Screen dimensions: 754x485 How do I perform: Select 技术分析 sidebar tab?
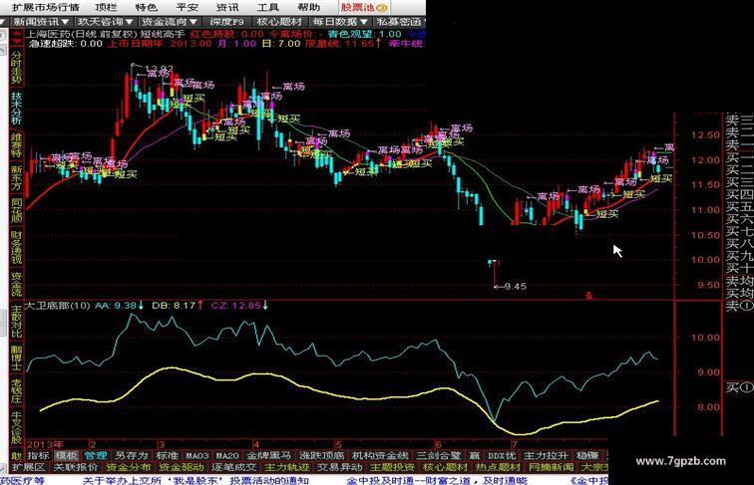tap(17, 109)
